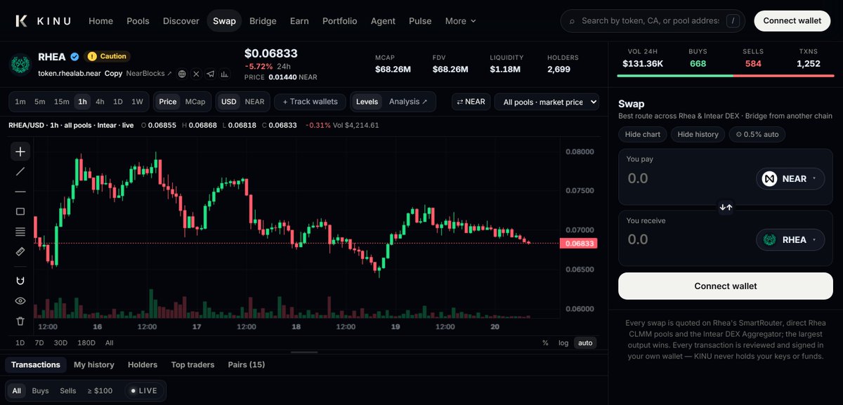843x405 pixels.
Task: Select the 15m timeframe
Action: click(x=62, y=102)
